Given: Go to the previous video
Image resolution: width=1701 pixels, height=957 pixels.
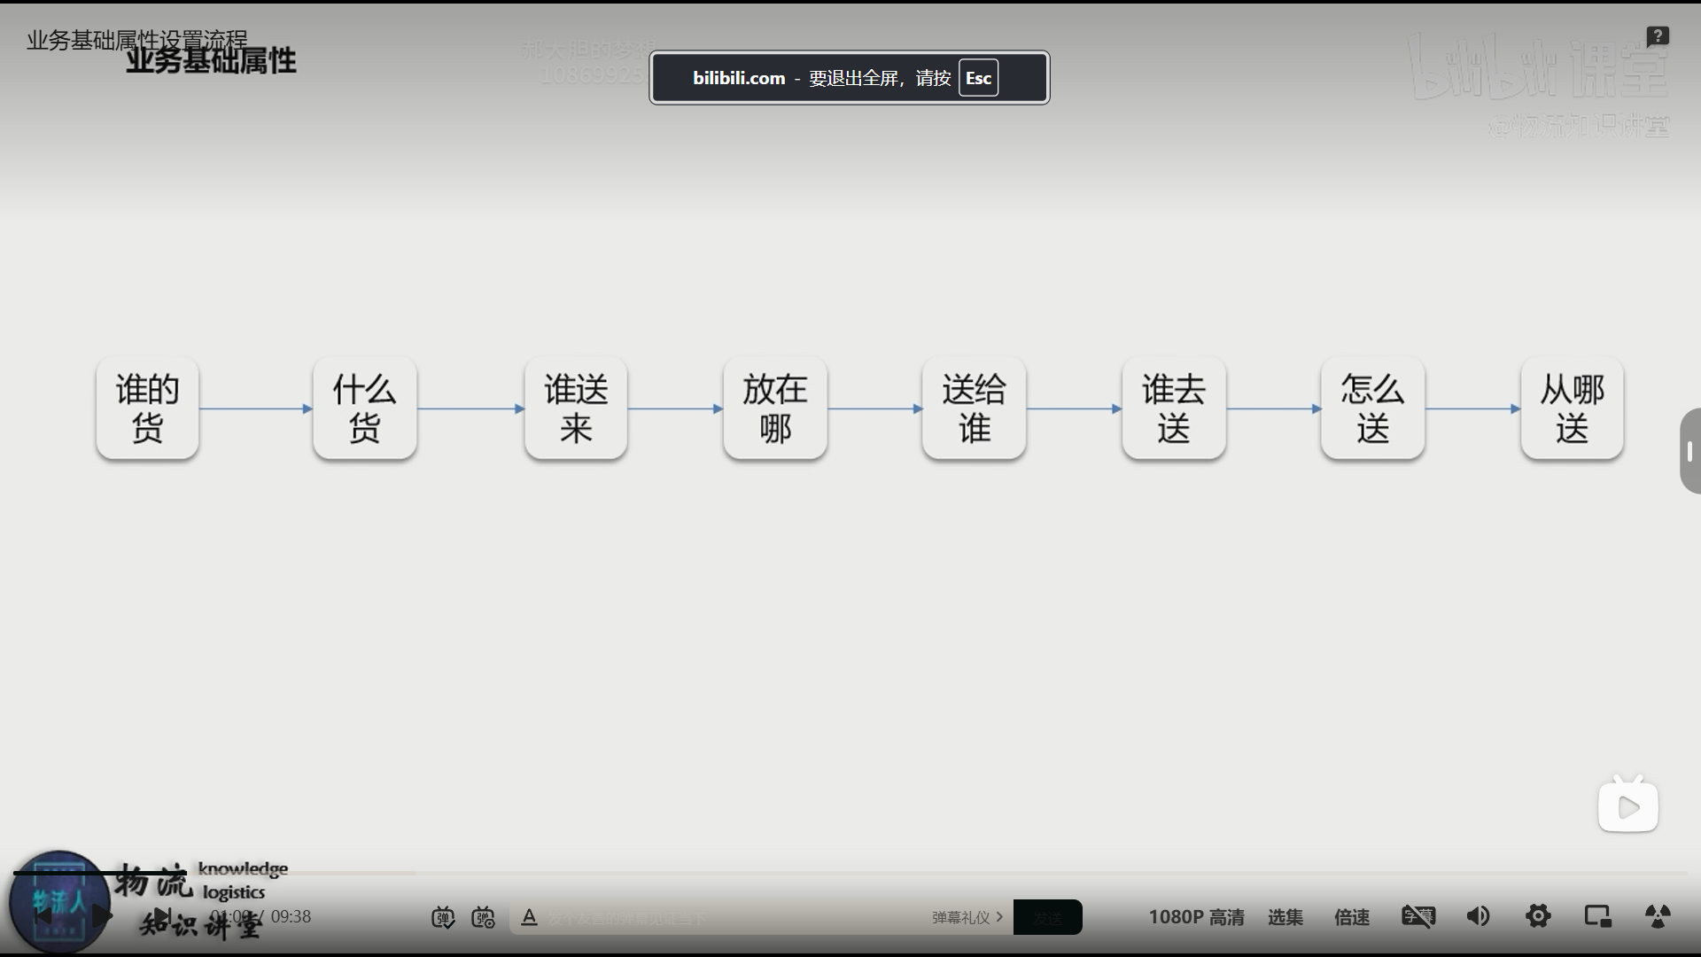Looking at the screenshot, I should point(42,916).
